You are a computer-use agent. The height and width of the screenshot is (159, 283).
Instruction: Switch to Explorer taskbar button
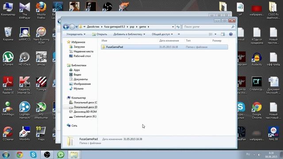click(x=74, y=155)
